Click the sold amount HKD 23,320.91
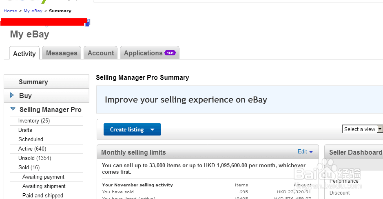 294,192
